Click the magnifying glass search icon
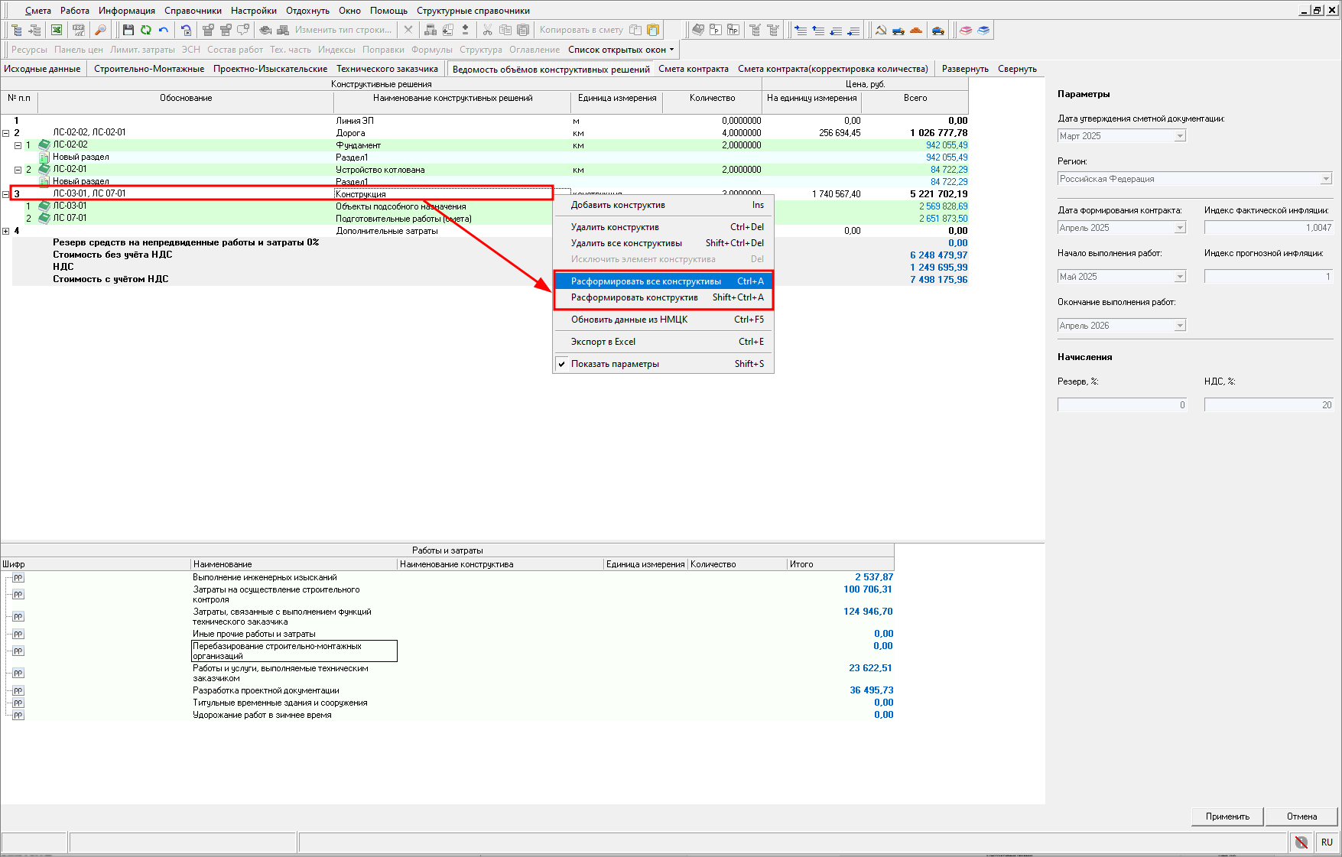This screenshot has height=857, width=1342. [100, 30]
